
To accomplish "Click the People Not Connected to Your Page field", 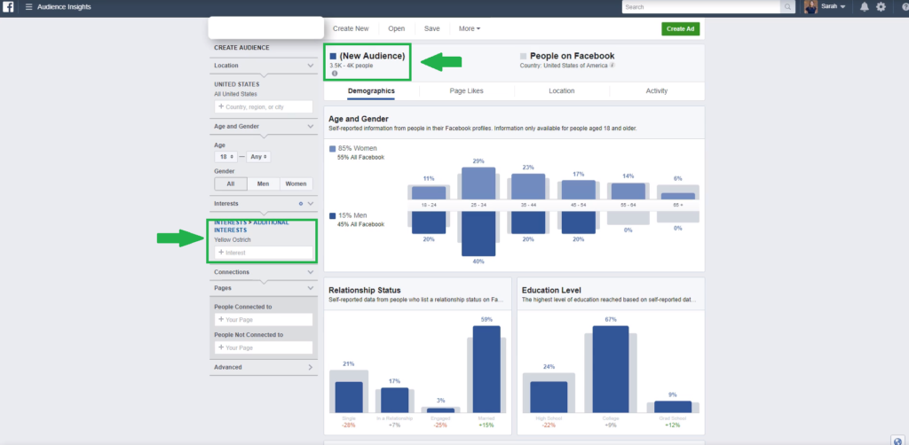I will (263, 347).
